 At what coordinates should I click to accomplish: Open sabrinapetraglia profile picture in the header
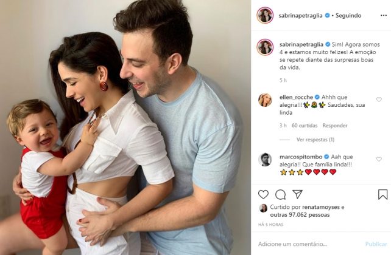265,15
